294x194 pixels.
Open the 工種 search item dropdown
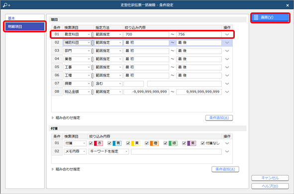(x=77, y=75)
